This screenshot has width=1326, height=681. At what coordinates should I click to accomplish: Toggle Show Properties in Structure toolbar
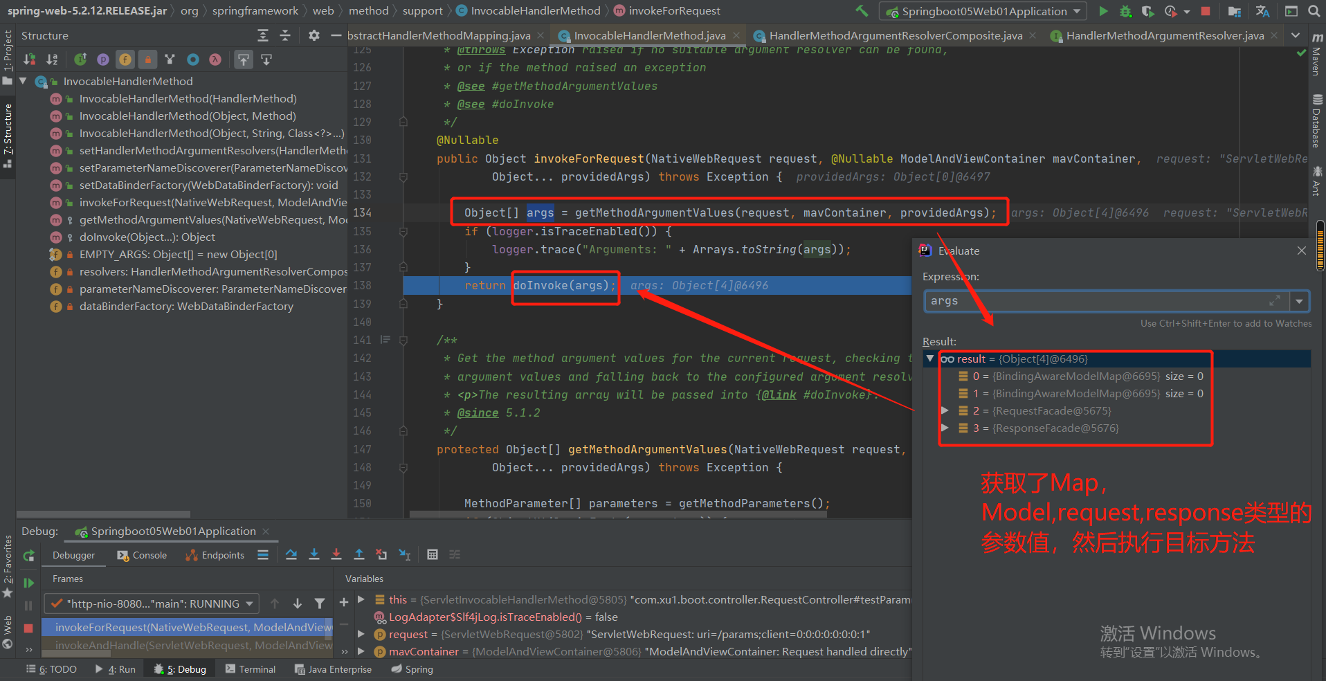(x=102, y=60)
